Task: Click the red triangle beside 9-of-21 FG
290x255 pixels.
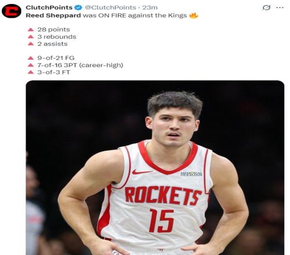Action: pos(31,58)
